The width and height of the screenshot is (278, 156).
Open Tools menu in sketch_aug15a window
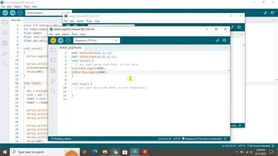pos(74,34)
